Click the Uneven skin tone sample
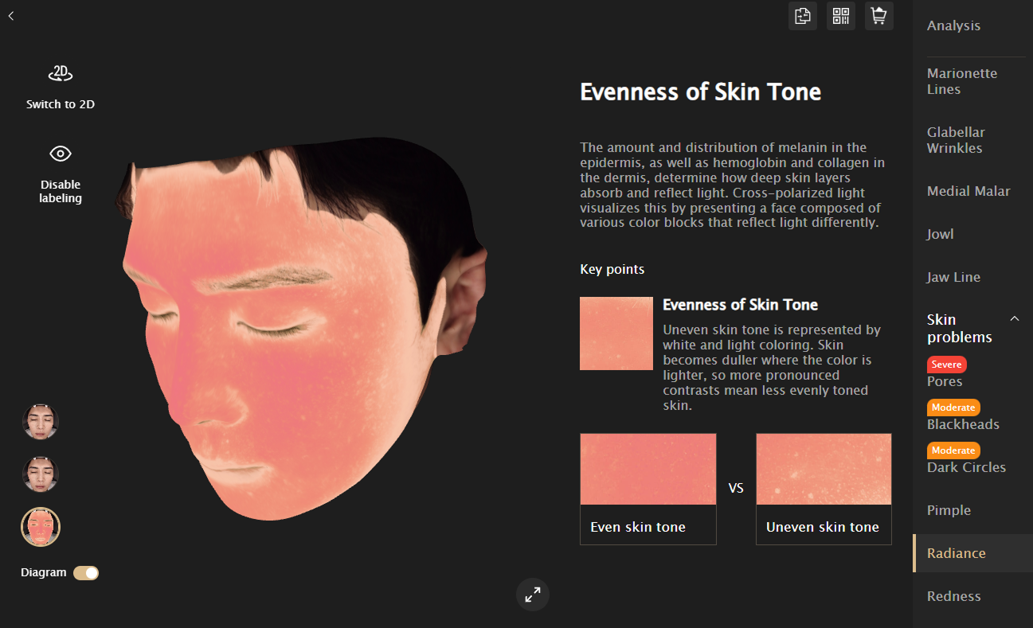 tap(824, 489)
